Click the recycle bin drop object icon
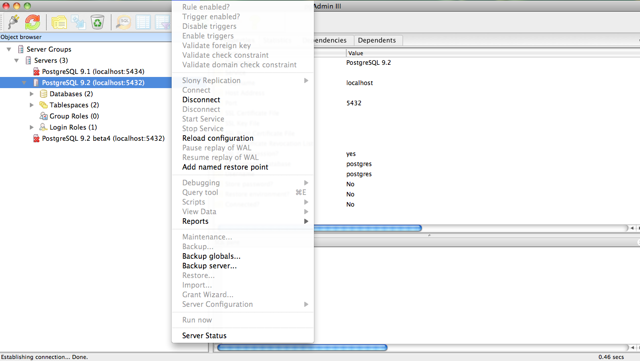640x361 pixels. tap(97, 22)
